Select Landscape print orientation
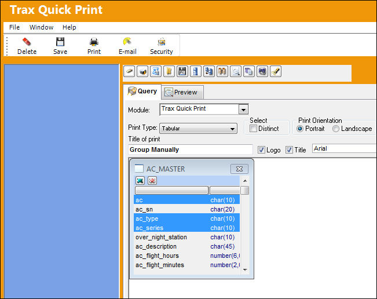The image size is (377, 299). 336,129
